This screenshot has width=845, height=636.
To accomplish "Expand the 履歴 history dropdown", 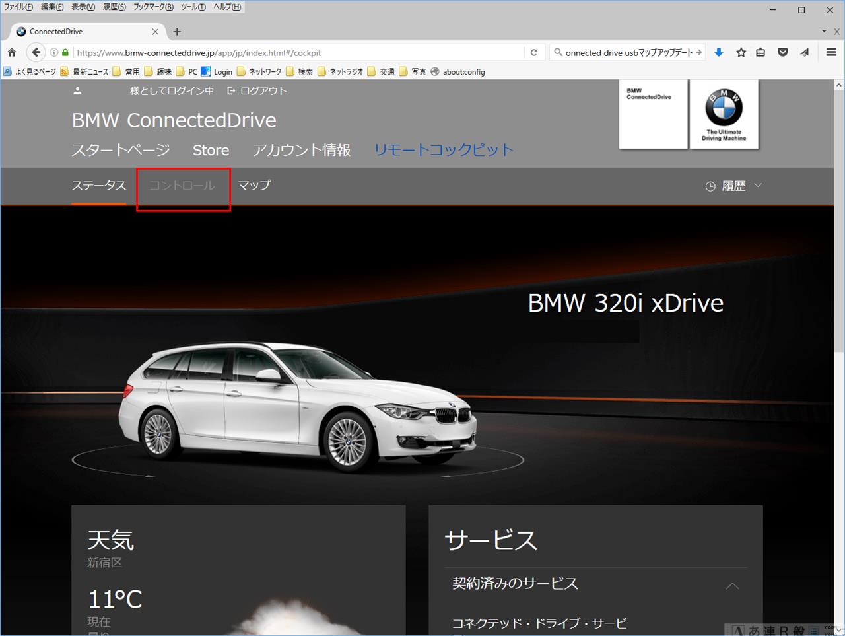I will pos(734,186).
